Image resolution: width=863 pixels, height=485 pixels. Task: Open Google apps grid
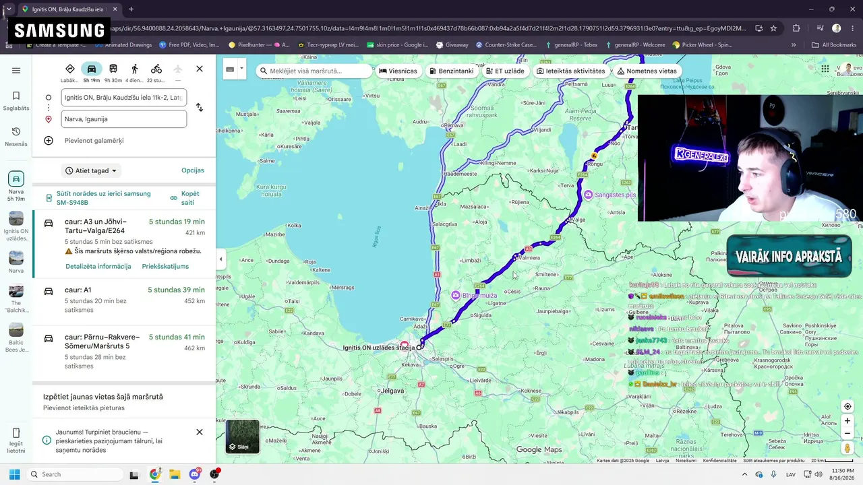(825, 69)
